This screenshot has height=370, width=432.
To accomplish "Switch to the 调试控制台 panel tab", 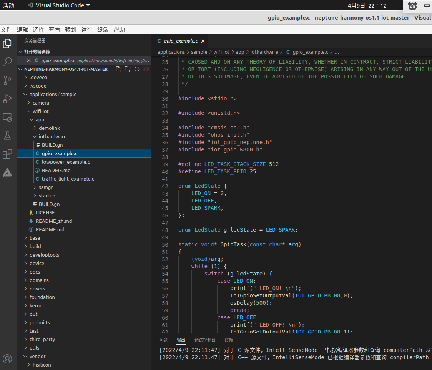I will click(x=205, y=340).
